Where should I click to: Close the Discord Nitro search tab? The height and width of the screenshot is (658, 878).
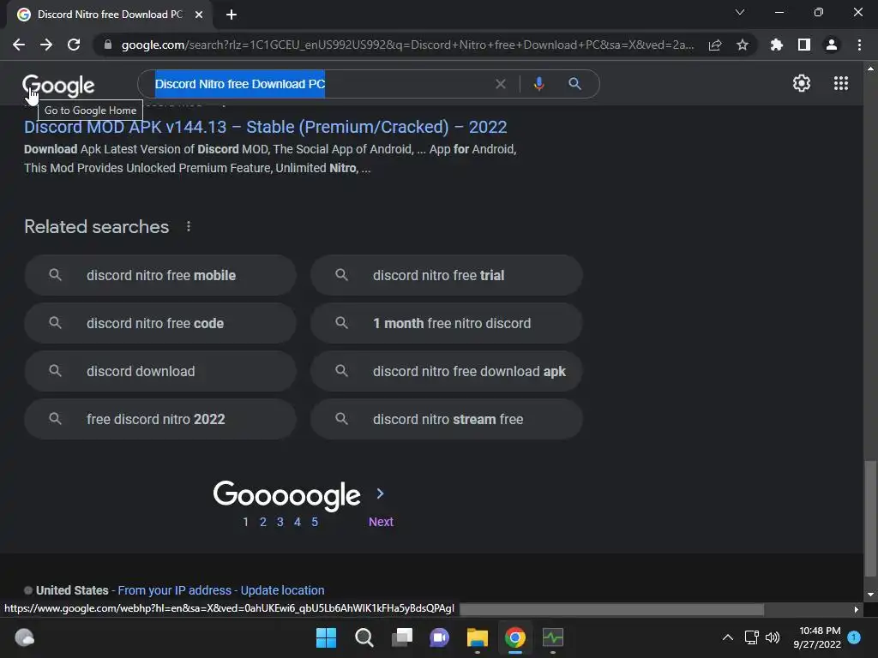click(x=199, y=15)
